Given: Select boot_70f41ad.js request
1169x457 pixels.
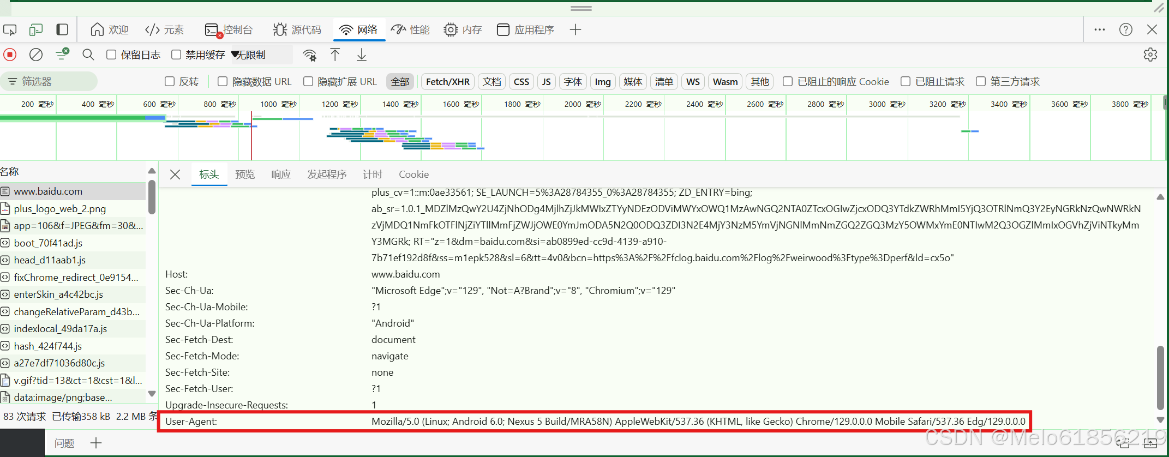Looking at the screenshot, I should (x=73, y=243).
